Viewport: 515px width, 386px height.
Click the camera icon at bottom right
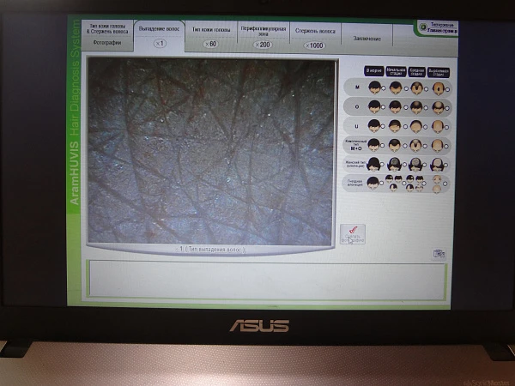tap(439, 254)
